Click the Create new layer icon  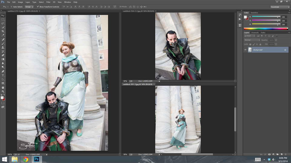pos(282,154)
